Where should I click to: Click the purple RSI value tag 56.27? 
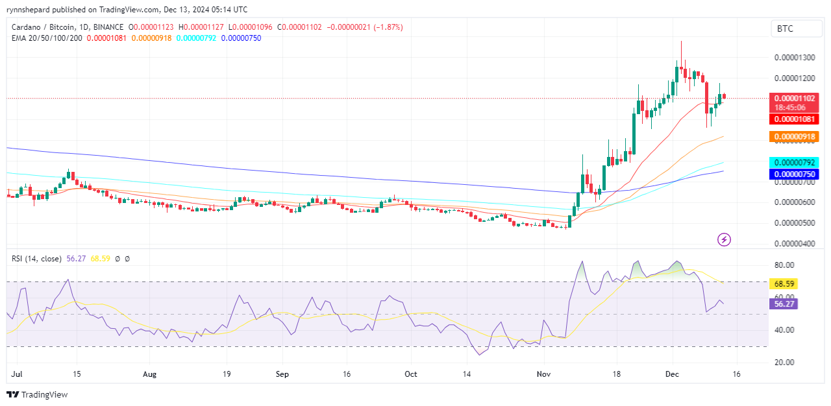point(782,304)
